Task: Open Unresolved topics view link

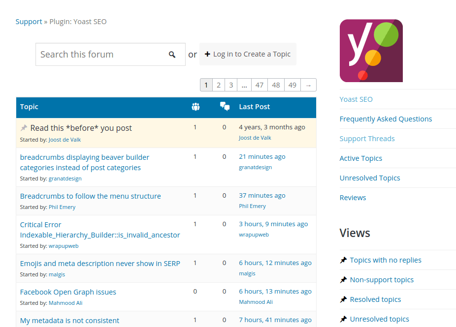Action: coord(380,319)
